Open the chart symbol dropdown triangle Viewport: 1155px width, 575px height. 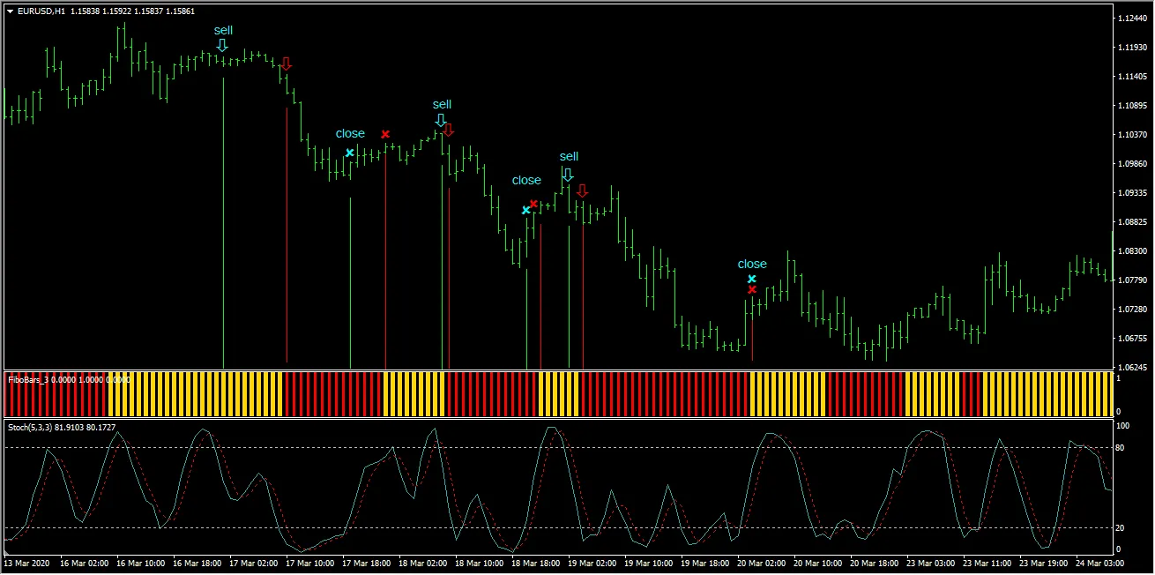pyautogui.click(x=9, y=11)
